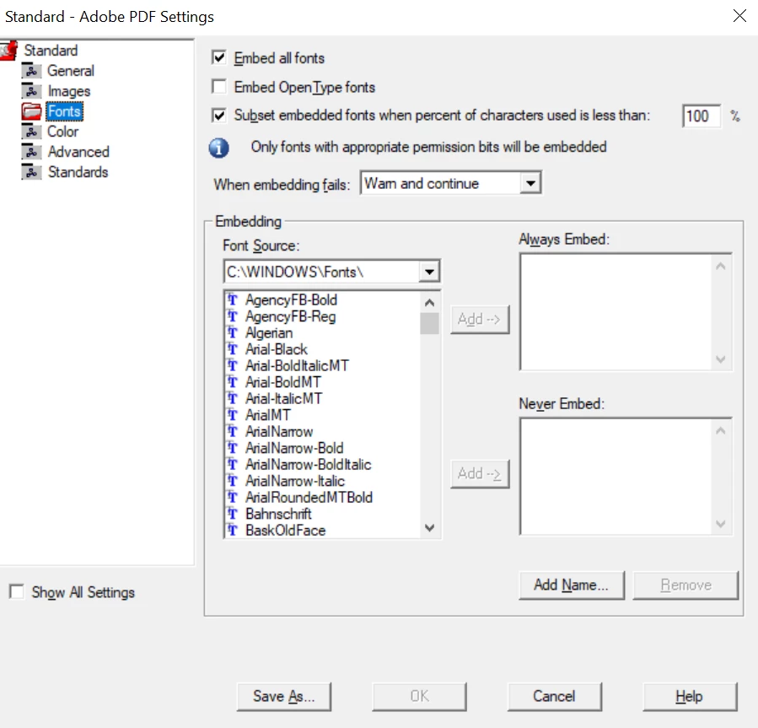Click the font icon beside Arial-BoldItalicMT
This screenshot has height=728, width=758.
pyautogui.click(x=233, y=366)
